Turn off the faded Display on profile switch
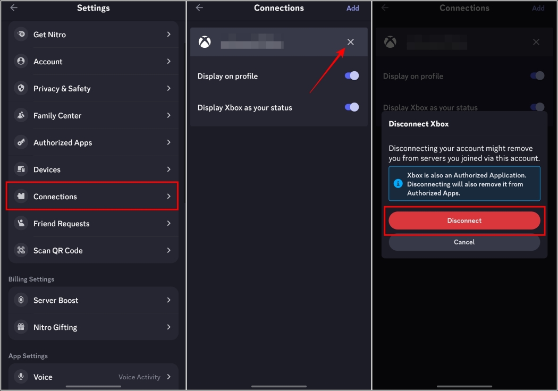Screen dimensions: 558x391 click(x=537, y=75)
